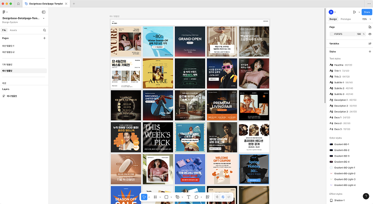Open the avatar dropdown chevron

pyautogui.click(x=335, y=12)
